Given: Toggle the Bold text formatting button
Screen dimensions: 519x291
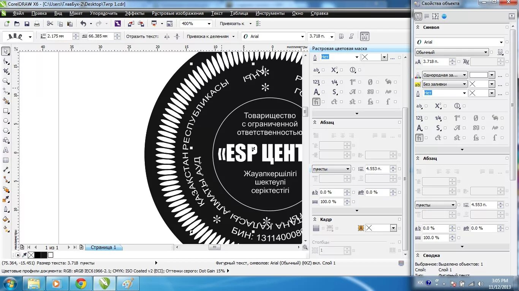Looking at the screenshot, I should coord(341,36).
